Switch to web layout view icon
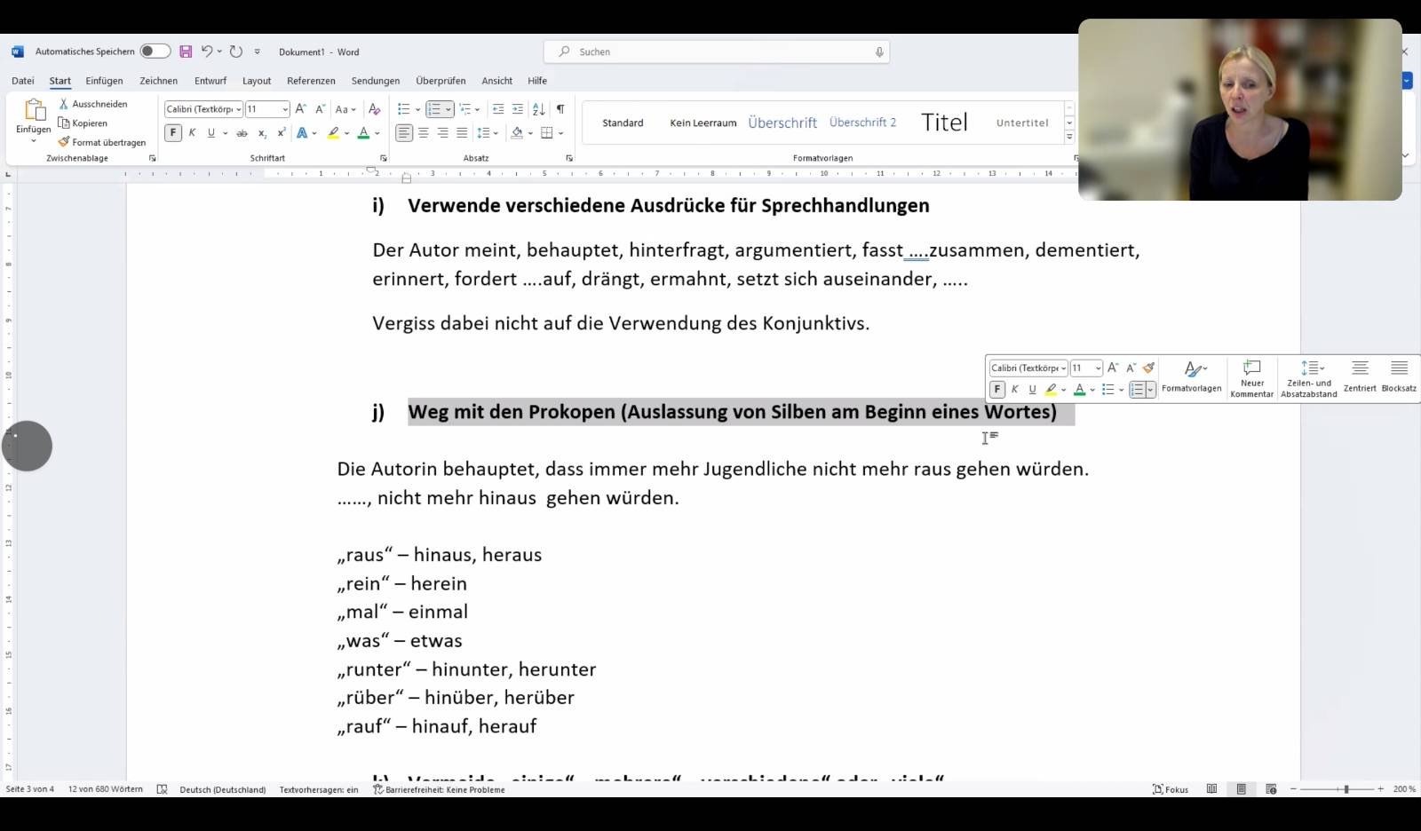Screen dimensions: 1421x831 pyautogui.click(x=1271, y=788)
